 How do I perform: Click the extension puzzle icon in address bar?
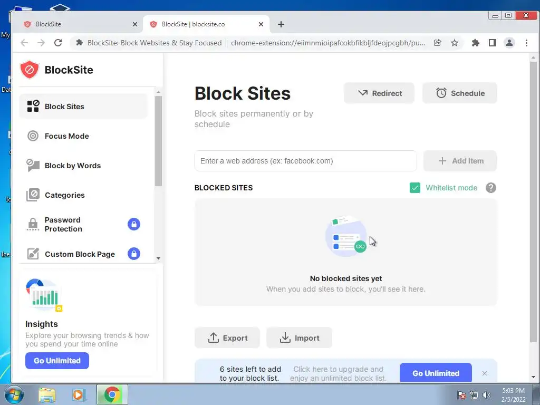[79, 43]
